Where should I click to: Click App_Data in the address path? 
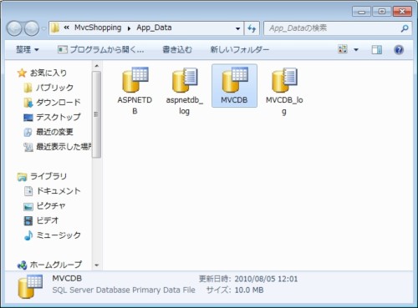click(154, 28)
